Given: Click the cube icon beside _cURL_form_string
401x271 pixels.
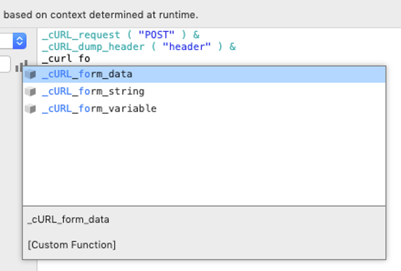Looking at the screenshot, I should [x=31, y=91].
